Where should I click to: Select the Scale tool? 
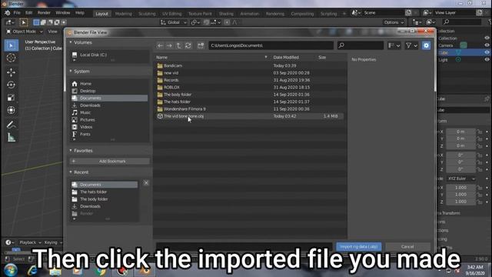tap(12, 98)
